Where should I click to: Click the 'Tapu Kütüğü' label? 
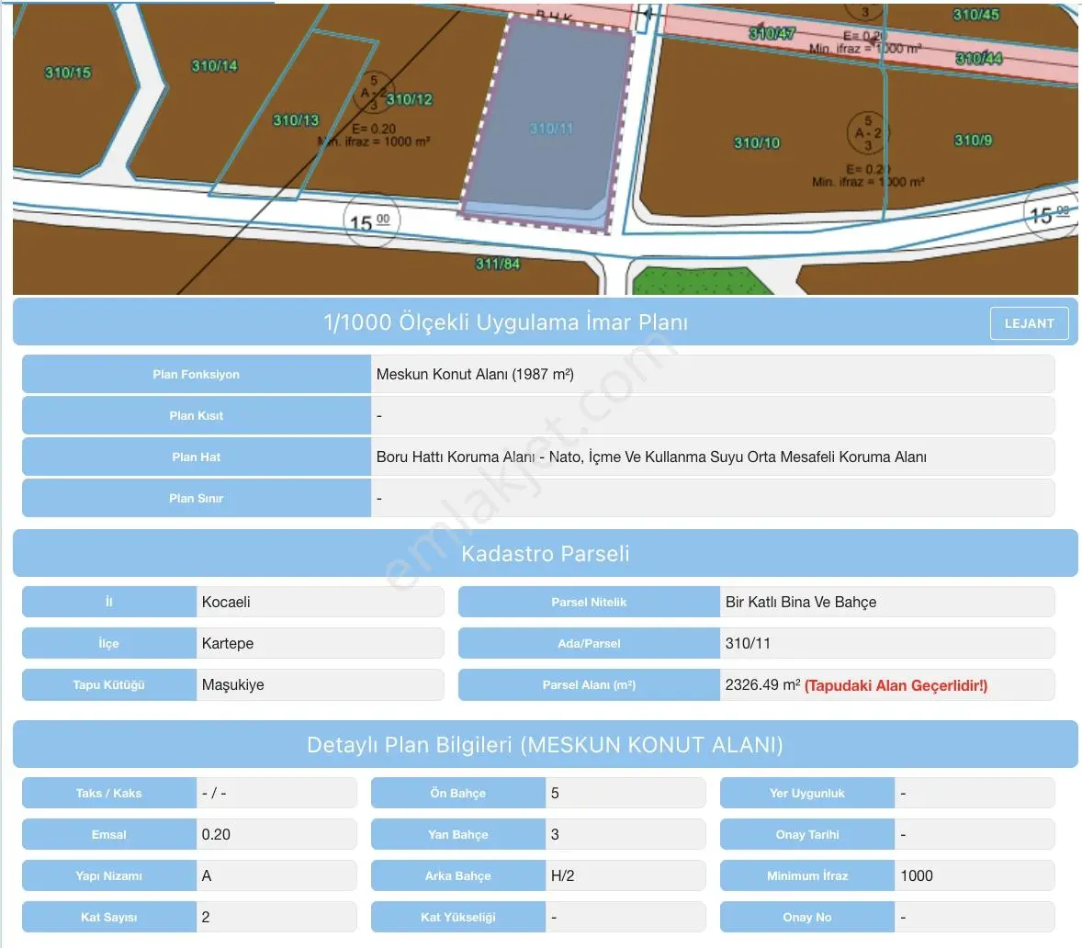[109, 684]
